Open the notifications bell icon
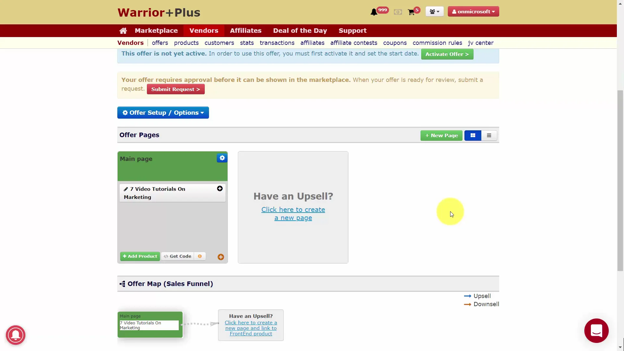624x351 pixels. click(x=374, y=12)
